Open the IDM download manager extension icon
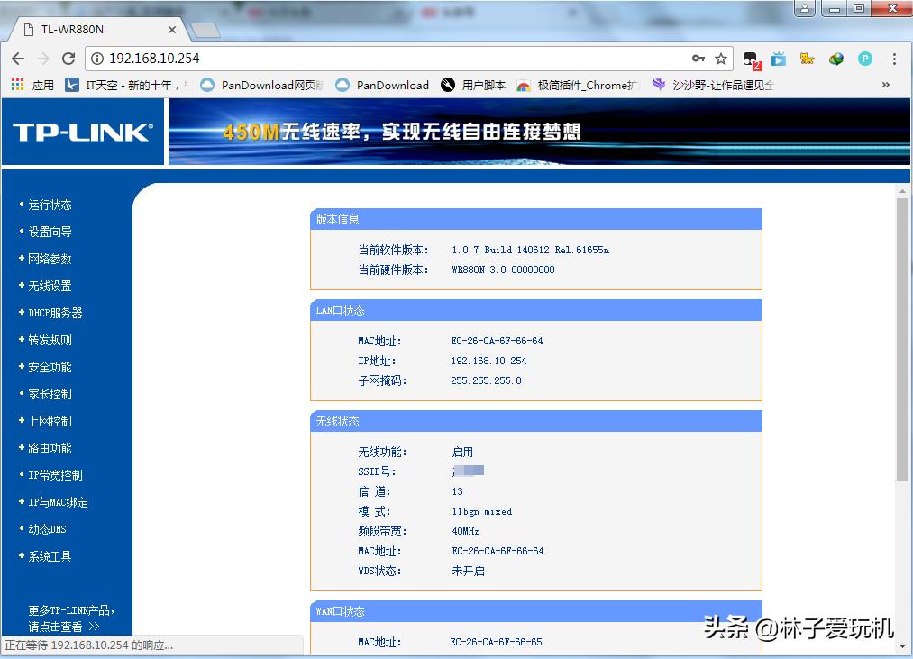The image size is (913, 659). click(x=836, y=58)
